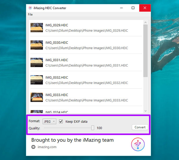This screenshot has width=179, height=160.
Task: Click the Convert button
Action: click(140, 127)
